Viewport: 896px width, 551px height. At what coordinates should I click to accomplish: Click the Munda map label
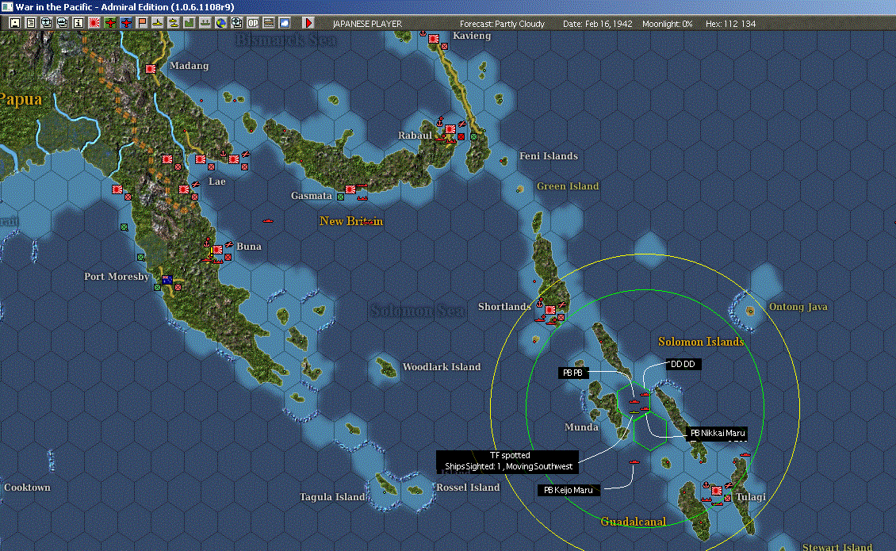point(581,427)
